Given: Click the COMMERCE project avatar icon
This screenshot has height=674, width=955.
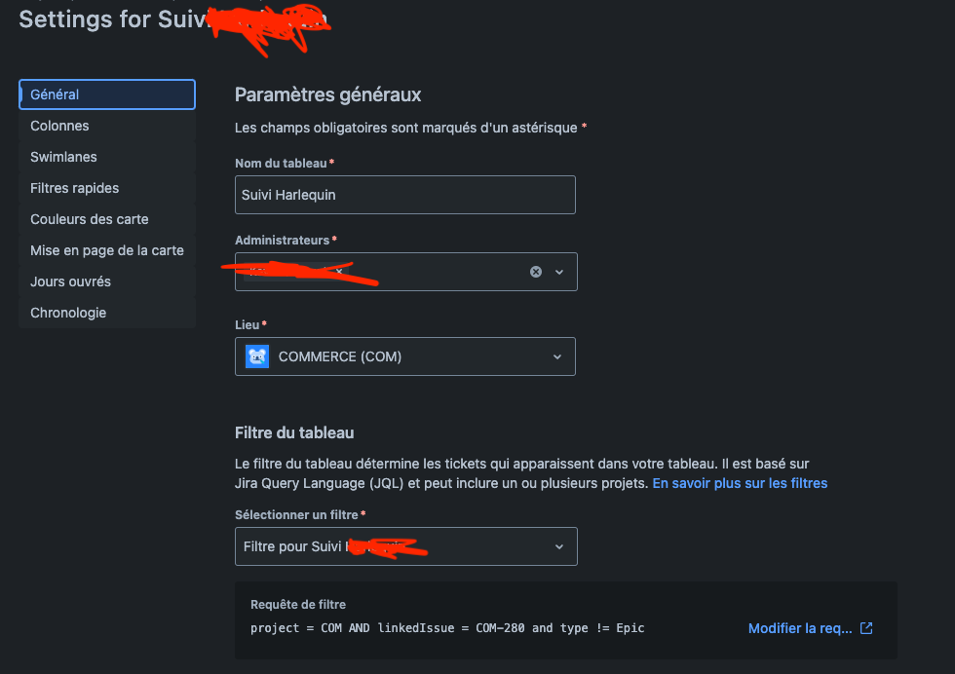Looking at the screenshot, I should click(x=257, y=356).
